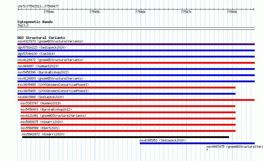The height and width of the screenshot is (161, 263).
Task: Click the blue bar under nsv6395953
Action: [x=197, y=143]
